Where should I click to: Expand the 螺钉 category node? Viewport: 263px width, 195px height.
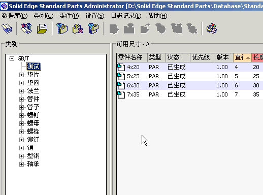click(21, 115)
